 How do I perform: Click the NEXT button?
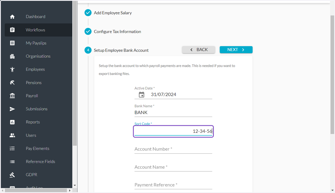coord(236,50)
